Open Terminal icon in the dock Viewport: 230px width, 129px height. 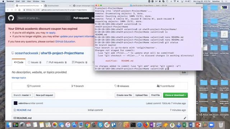[x=133, y=125]
